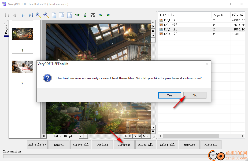The height and width of the screenshot is (161, 248).
Task: Click the zoom out magnifier icon
Action: pos(46,15)
